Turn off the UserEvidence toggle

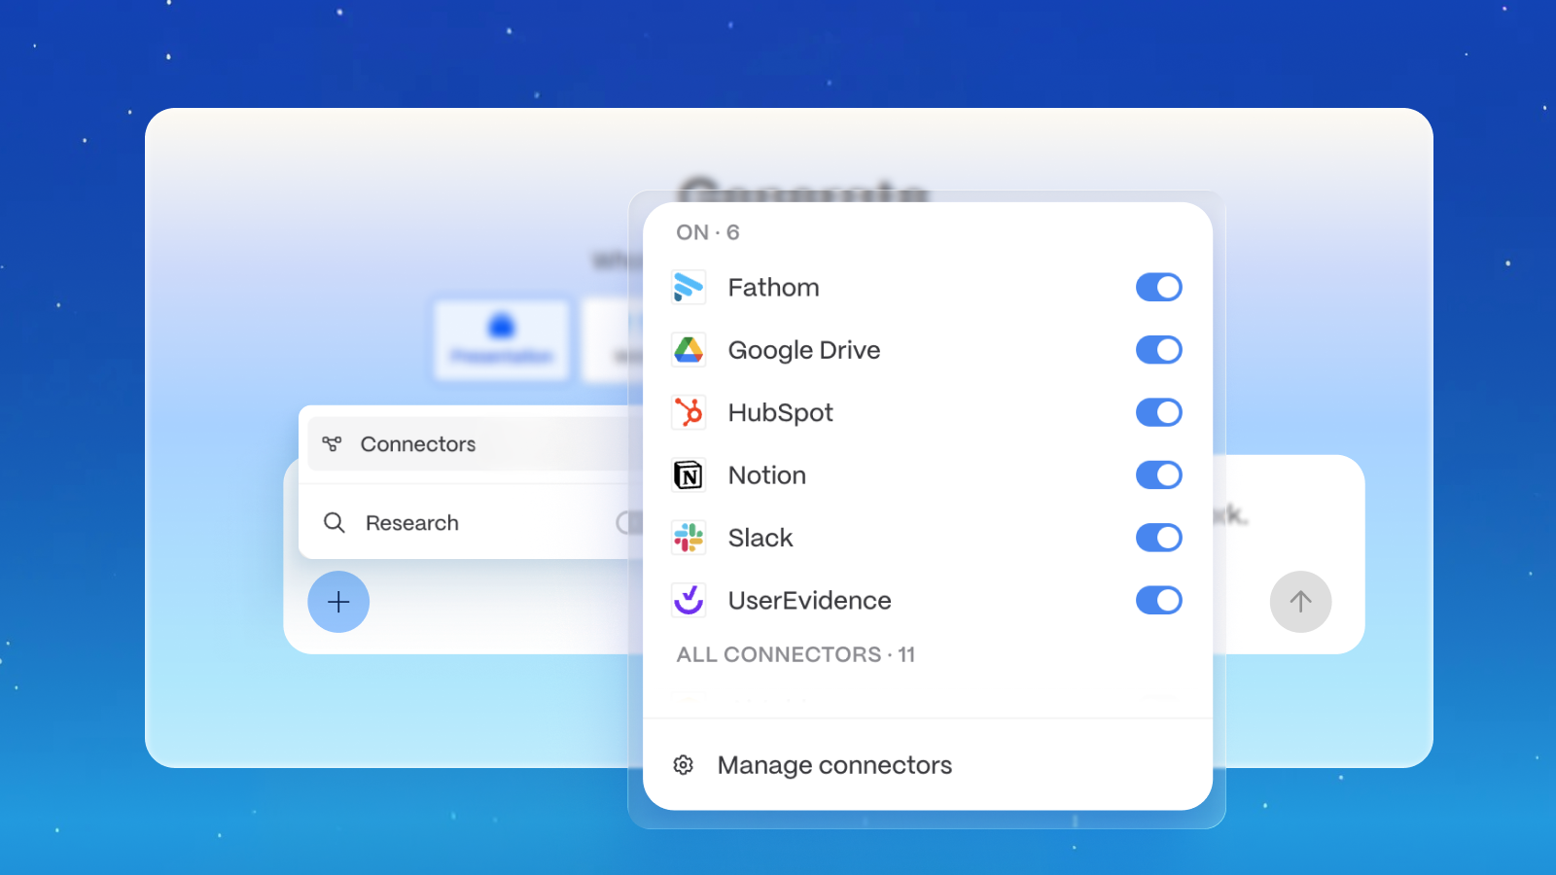(x=1159, y=600)
